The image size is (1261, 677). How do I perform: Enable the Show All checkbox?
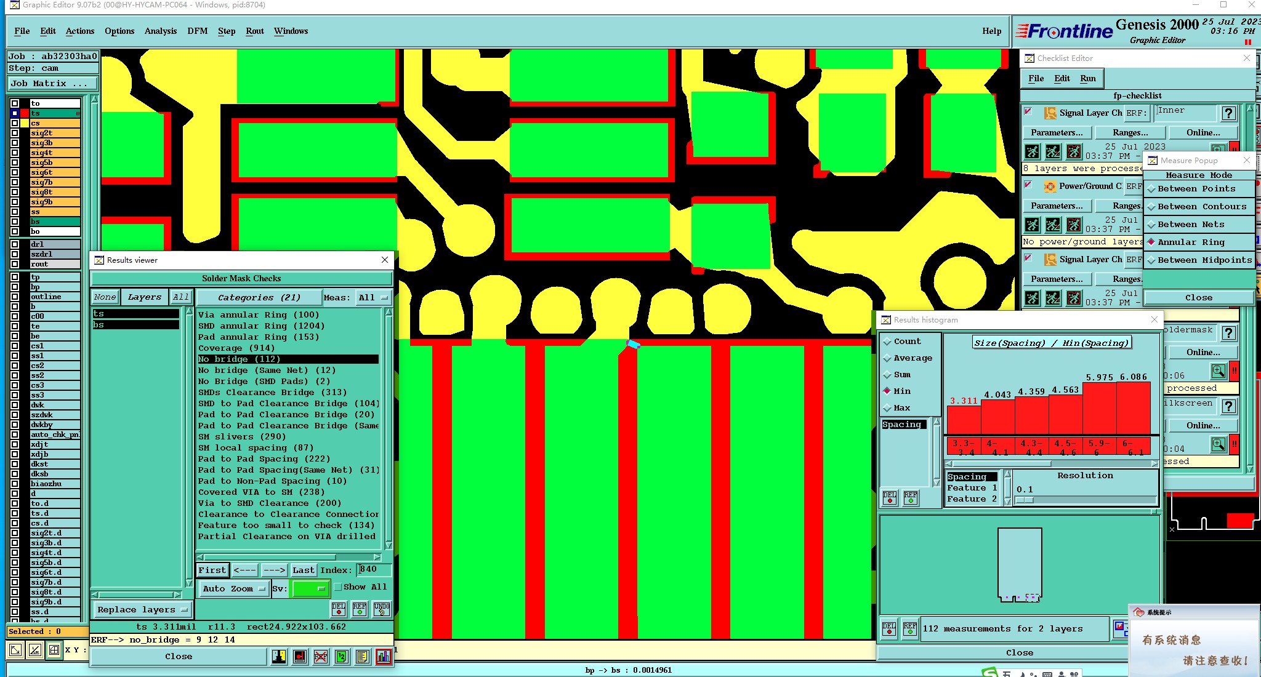click(338, 587)
